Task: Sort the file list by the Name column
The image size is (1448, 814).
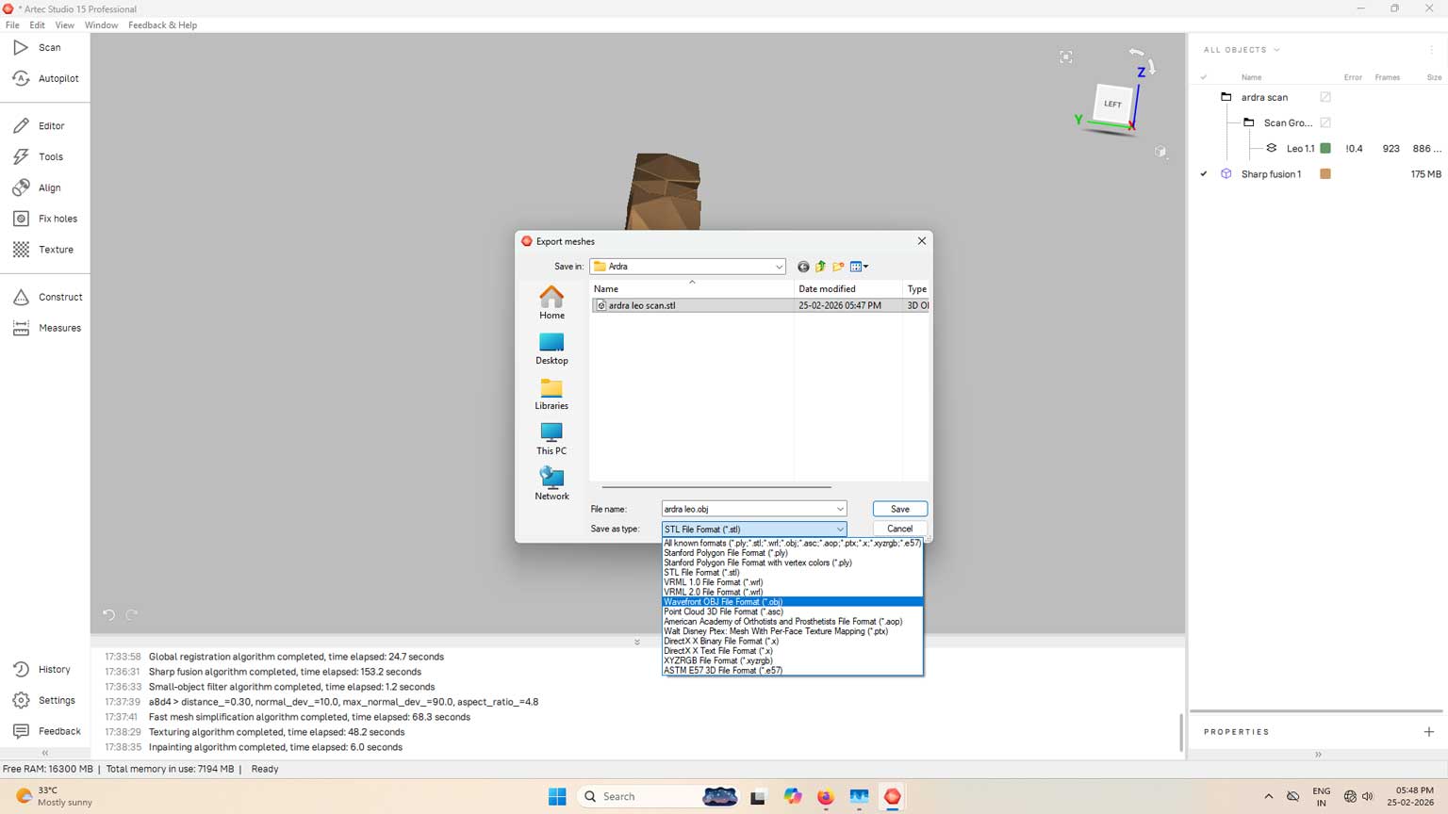Action: click(x=692, y=288)
